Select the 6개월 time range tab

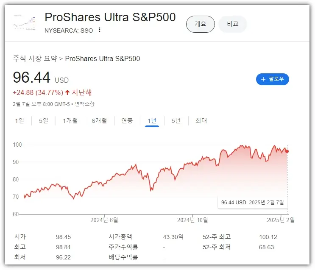click(x=99, y=121)
